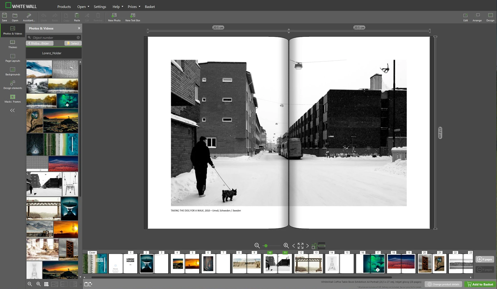Screen dimensions: 497x289
Task: Open the Assistant wand tool
Action: [29, 17]
